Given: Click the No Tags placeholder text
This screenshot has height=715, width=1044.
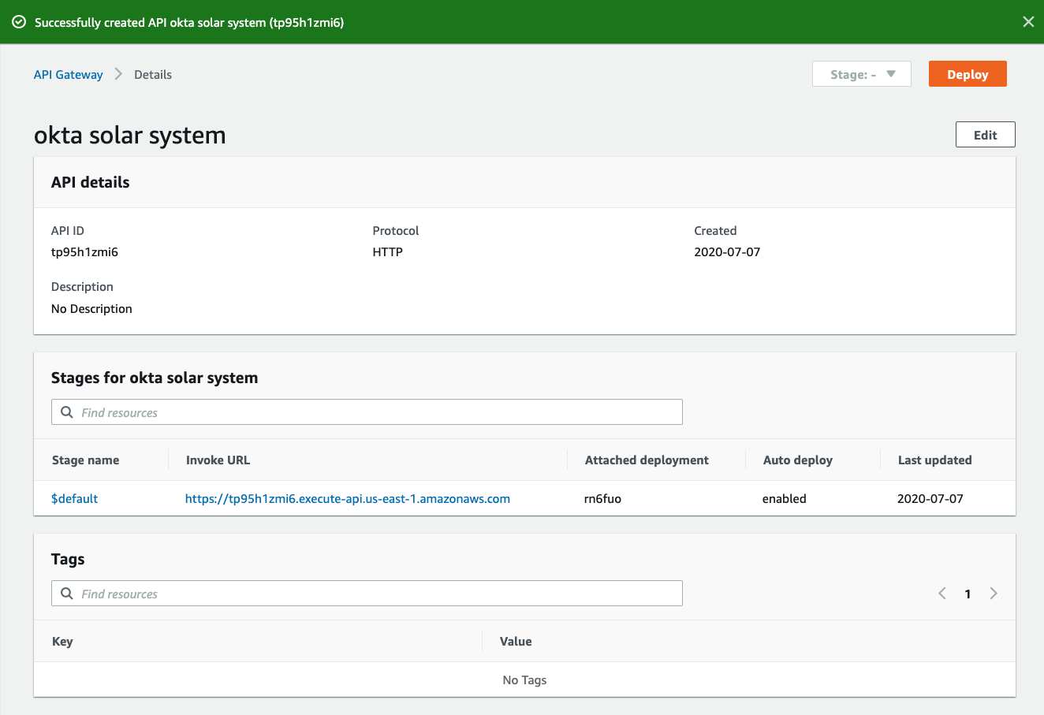Looking at the screenshot, I should click(524, 680).
